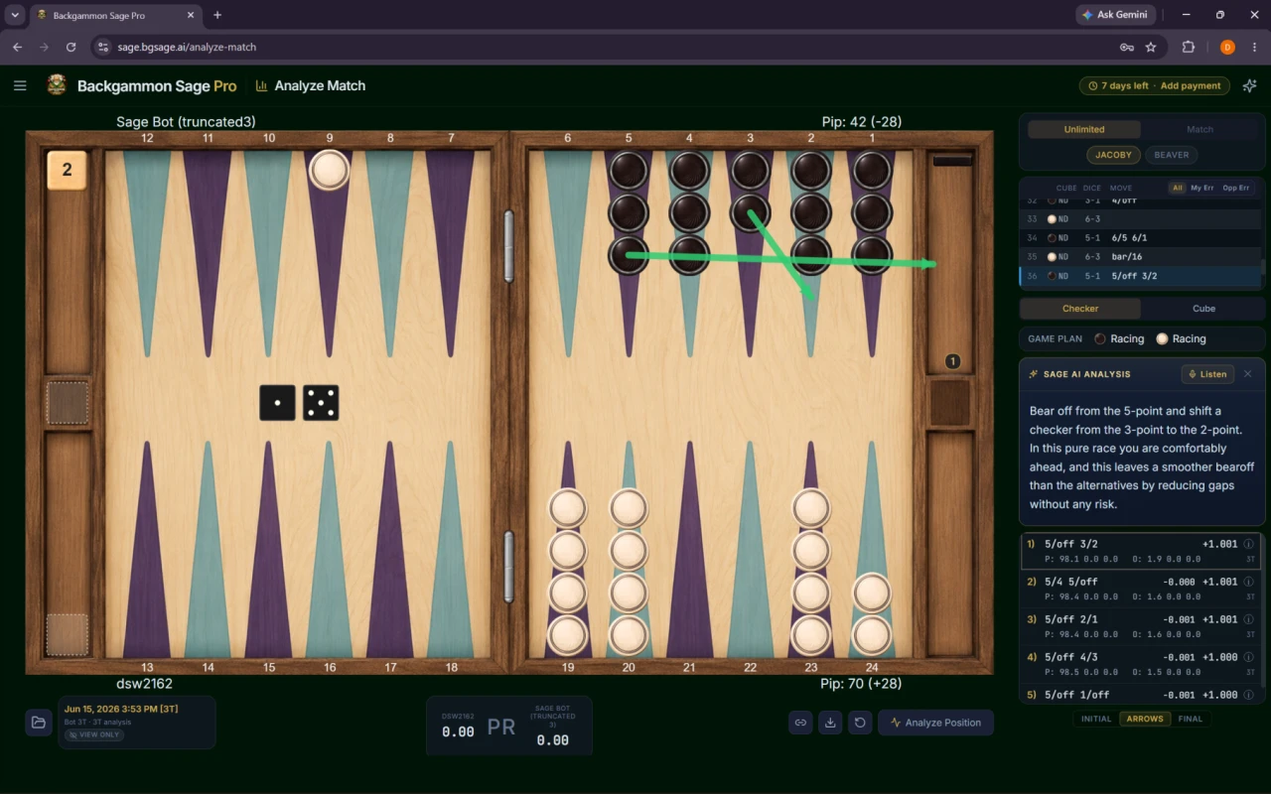1271x794 pixels.
Task: Click the PR score panel
Action: click(509, 726)
